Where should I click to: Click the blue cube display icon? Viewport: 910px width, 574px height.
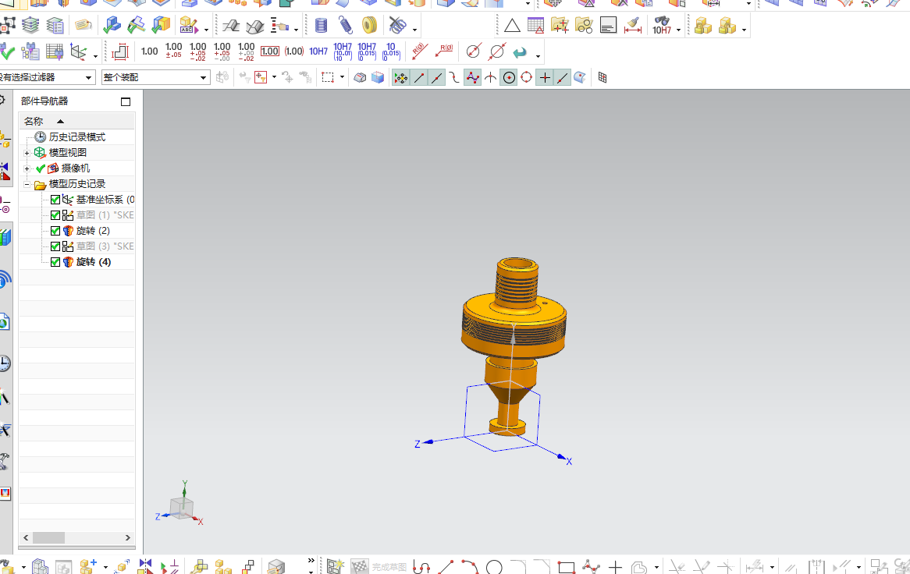pyautogui.click(x=378, y=78)
